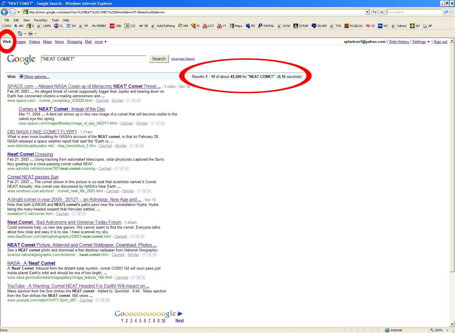Open the CNN bookmark in Links bar
The width and height of the screenshot is (455, 333).
(x=115, y=26)
